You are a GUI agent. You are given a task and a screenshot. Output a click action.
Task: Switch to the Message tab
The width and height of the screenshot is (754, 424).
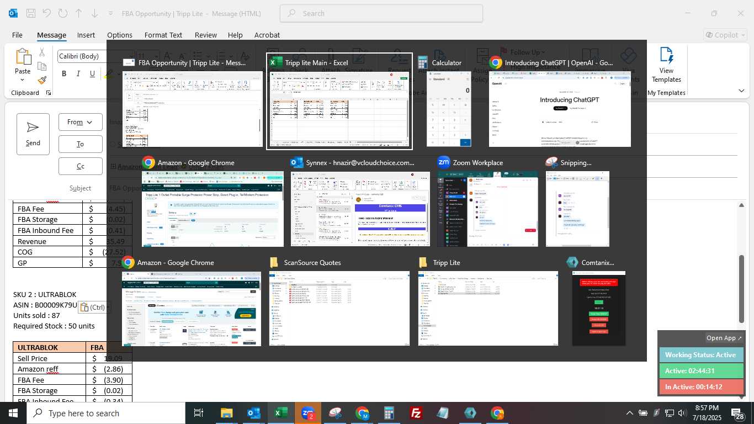tap(51, 35)
